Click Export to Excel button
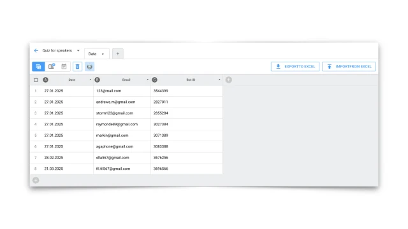The height and width of the screenshot is (229, 408). point(295,66)
